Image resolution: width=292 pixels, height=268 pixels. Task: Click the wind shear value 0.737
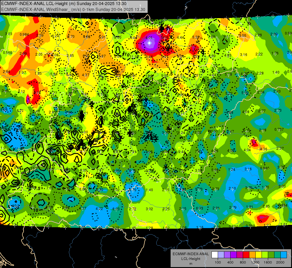[x=279, y=130]
